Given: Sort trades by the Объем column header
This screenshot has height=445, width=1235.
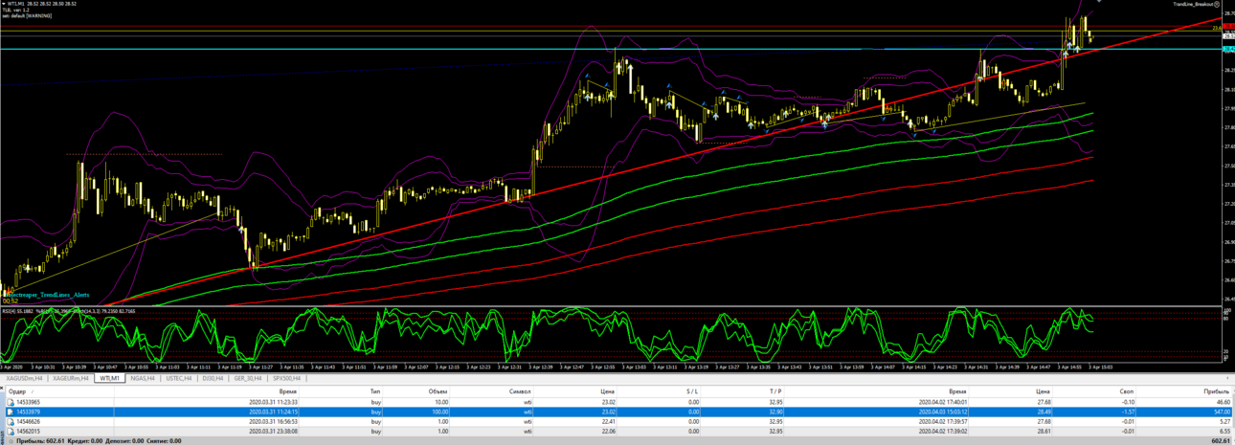Looking at the screenshot, I should coord(438,391).
